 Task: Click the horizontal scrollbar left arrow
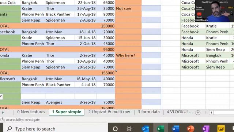[211, 113]
